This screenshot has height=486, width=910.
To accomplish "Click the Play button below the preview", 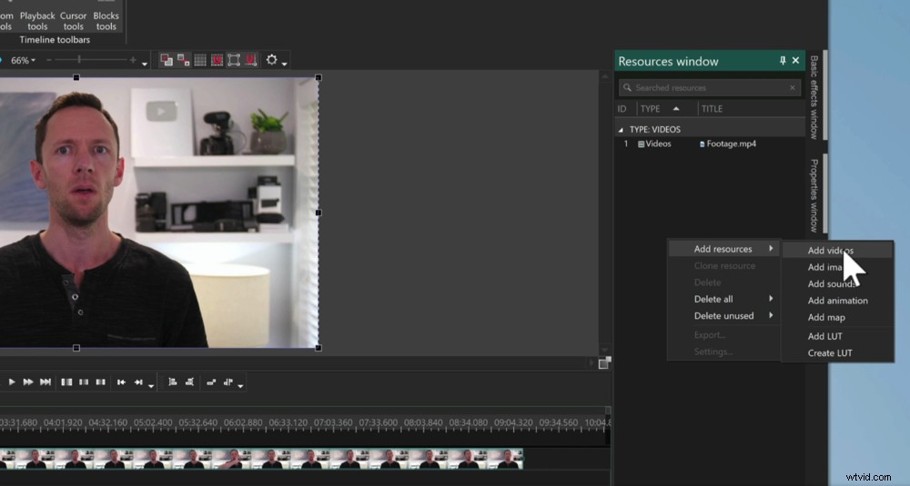I will tap(12, 382).
